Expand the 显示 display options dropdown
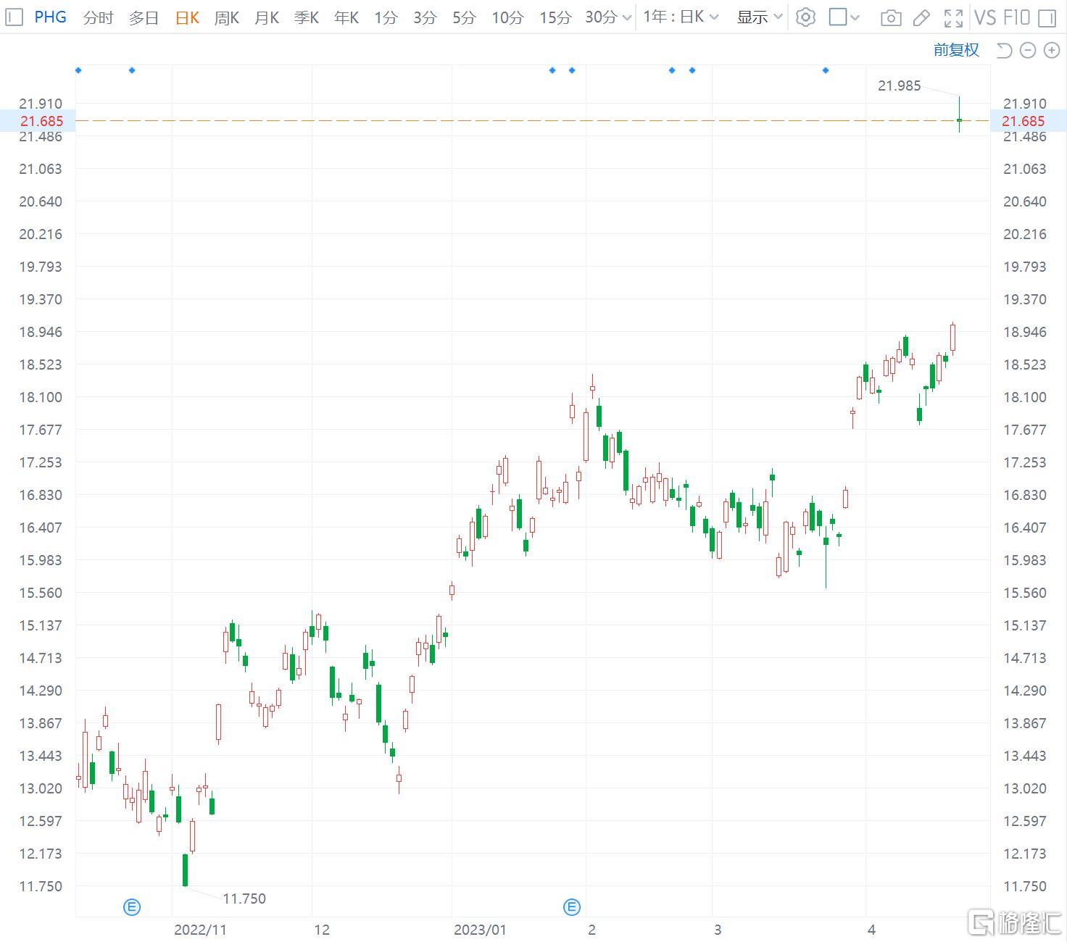1067x942 pixels. [x=760, y=17]
